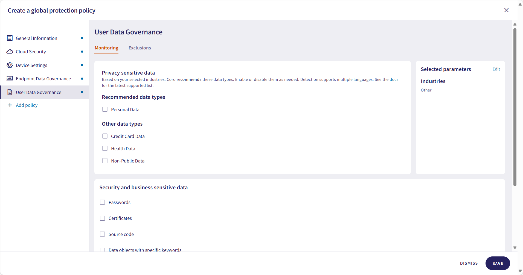Enable Non-Public Data monitoring checkbox
Image resolution: width=523 pixels, height=275 pixels.
(x=105, y=161)
